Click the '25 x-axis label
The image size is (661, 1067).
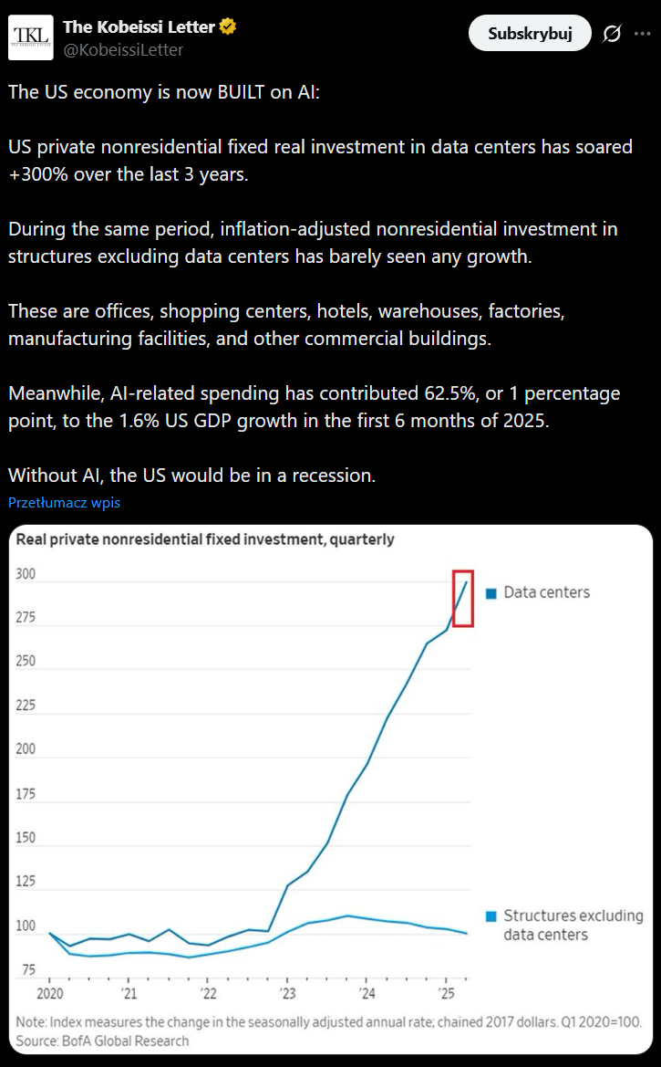point(447,992)
